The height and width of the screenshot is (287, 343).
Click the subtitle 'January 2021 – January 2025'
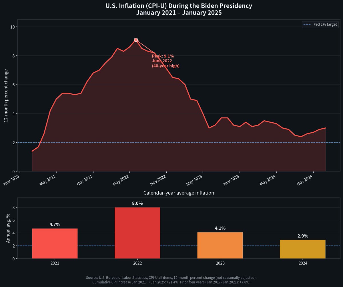(179, 13)
